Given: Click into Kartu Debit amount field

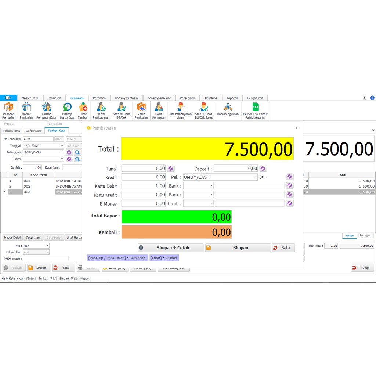Looking at the screenshot, I should coord(144,185).
